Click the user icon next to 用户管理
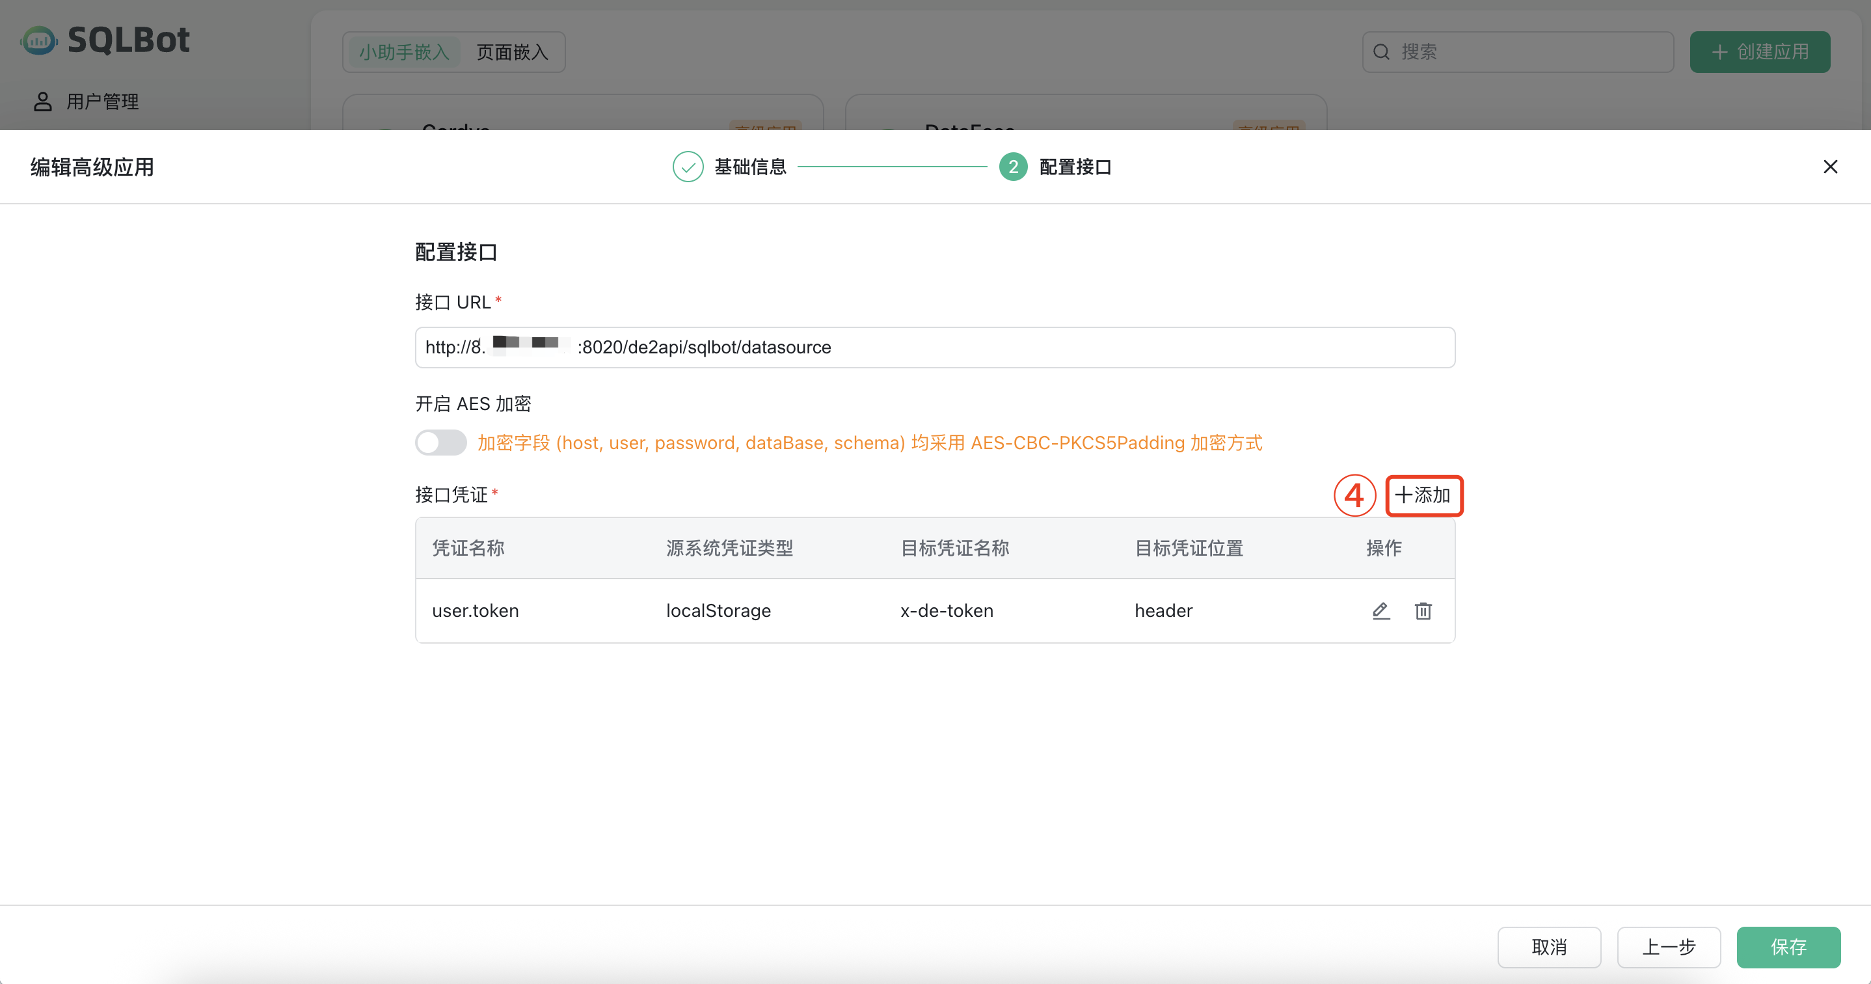 pyautogui.click(x=42, y=101)
